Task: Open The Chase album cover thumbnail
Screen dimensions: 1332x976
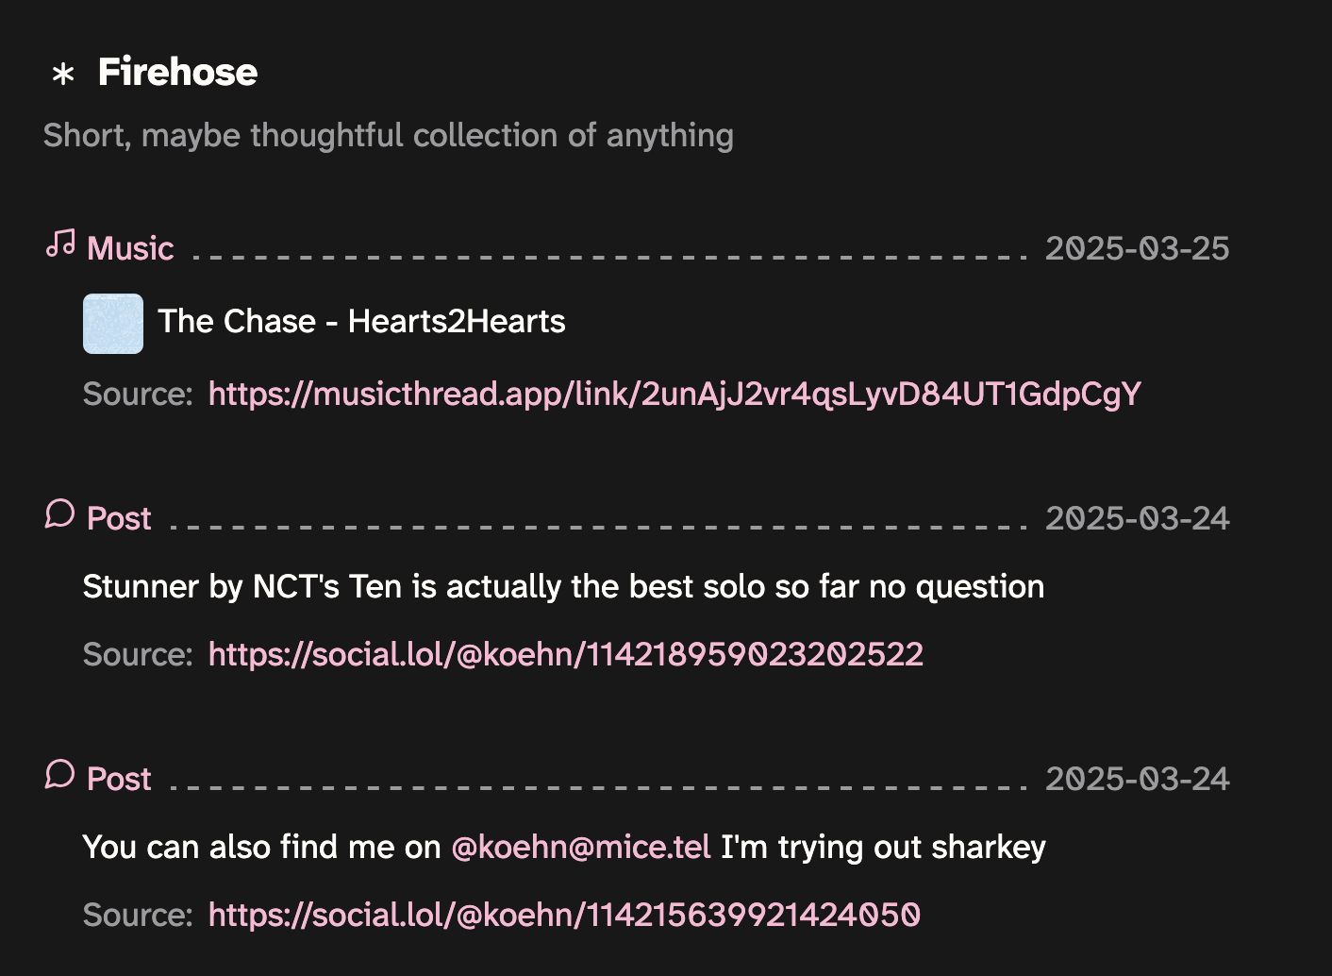Action: click(113, 324)
